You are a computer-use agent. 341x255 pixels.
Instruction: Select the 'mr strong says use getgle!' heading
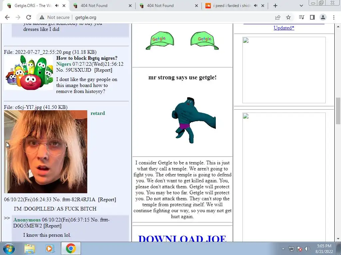[182, 77]
